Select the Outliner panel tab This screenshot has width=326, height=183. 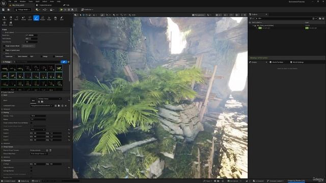click(255, 15)
